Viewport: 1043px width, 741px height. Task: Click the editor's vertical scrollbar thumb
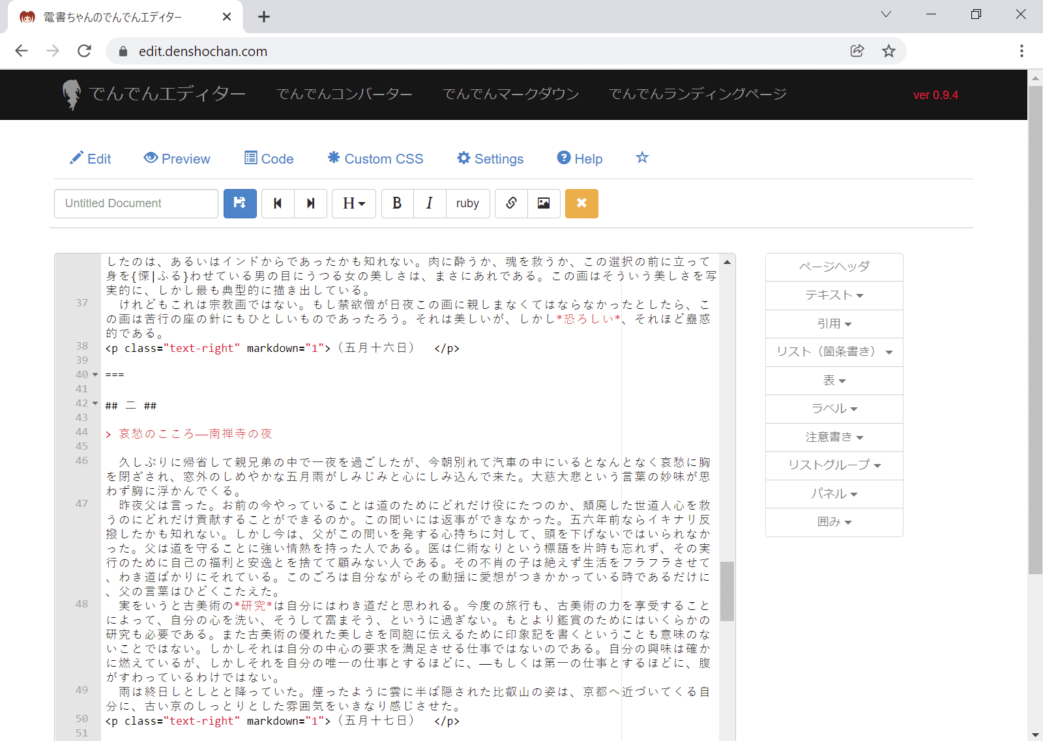[x=727, y=591]
